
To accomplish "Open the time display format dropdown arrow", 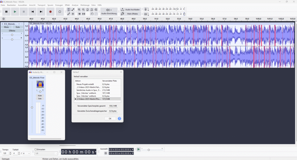I will coord(95,152).
